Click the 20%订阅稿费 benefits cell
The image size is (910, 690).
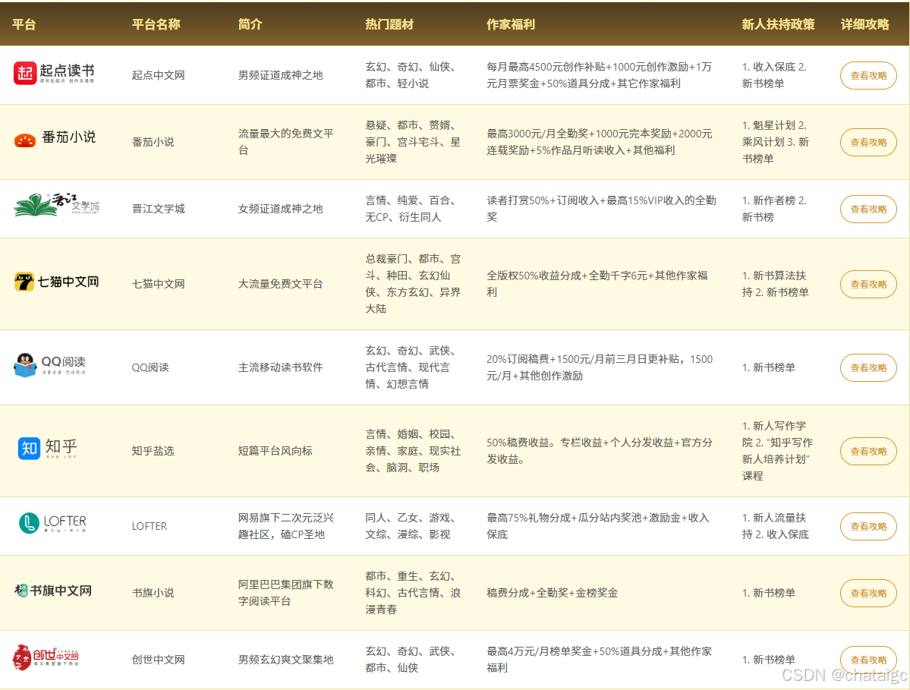point(600,368)
